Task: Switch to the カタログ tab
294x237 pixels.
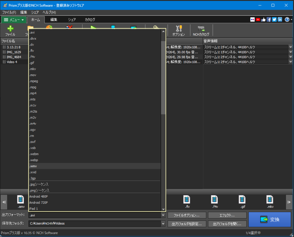Action: 90,20
